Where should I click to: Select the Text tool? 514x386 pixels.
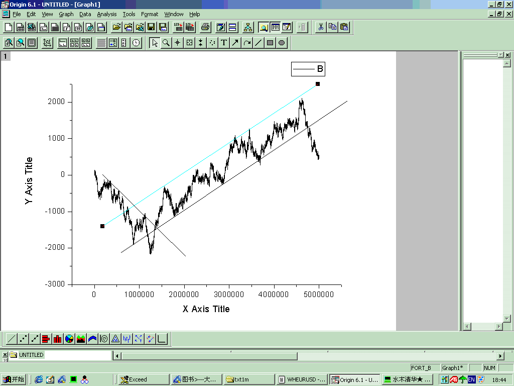coord(224,43)
